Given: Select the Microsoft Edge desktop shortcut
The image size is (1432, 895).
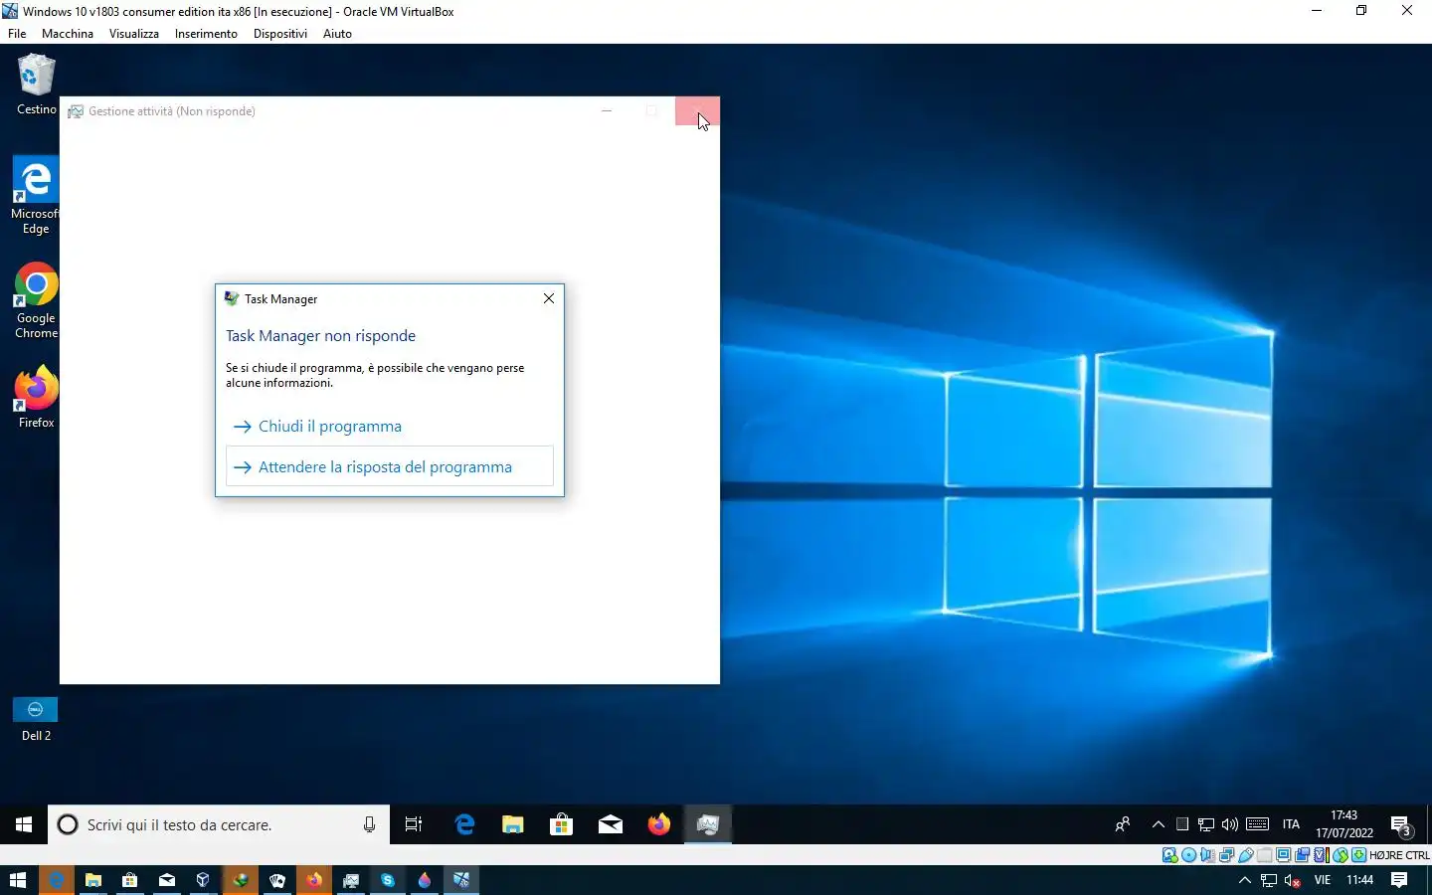Looking at the screenshot, I should [x=36, y=196].
